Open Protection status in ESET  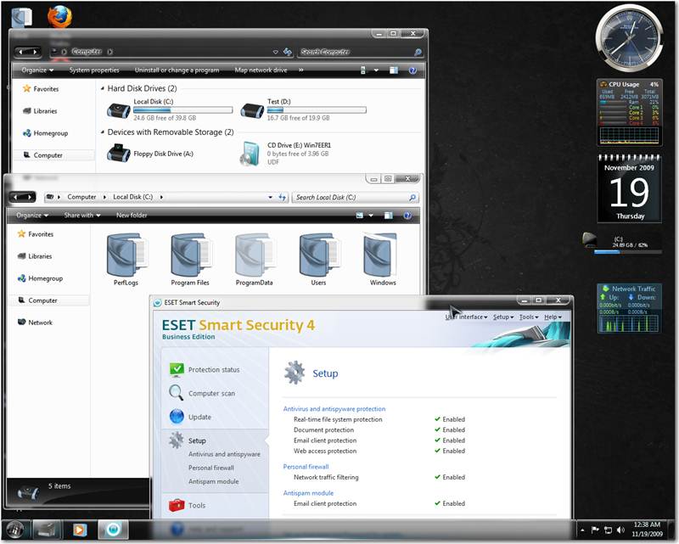214,369
